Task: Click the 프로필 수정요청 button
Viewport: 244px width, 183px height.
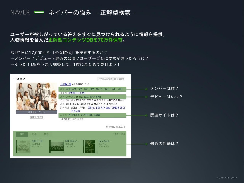Action: point(105,79)
